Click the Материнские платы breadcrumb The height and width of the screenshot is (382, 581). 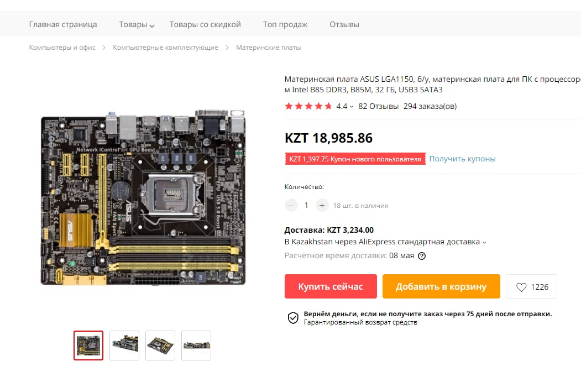pyautogui.click(x=268, y=48)
